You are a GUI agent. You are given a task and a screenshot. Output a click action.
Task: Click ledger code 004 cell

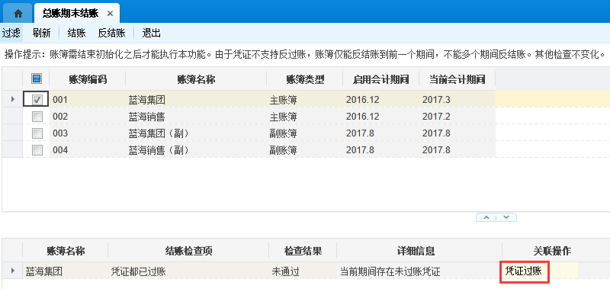(x=88, y=149)
